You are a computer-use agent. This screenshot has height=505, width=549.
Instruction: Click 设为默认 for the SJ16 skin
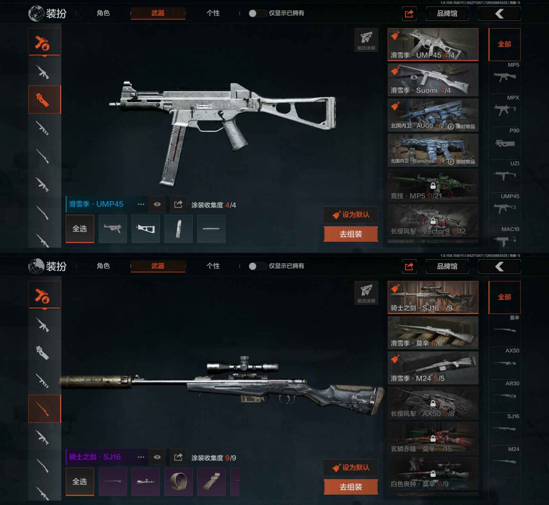coord(351,467)
